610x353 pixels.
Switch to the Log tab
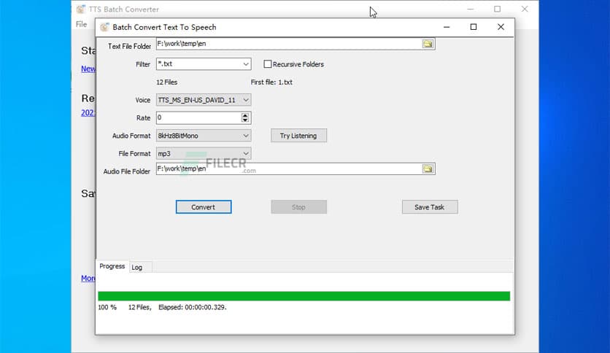click(137, 268)
